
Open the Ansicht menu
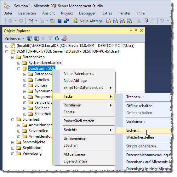49,13
